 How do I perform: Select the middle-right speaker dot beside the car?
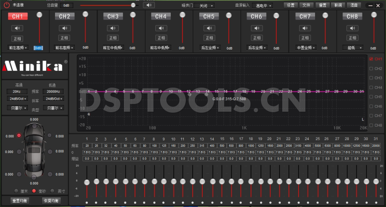click(x=50, y=152)
